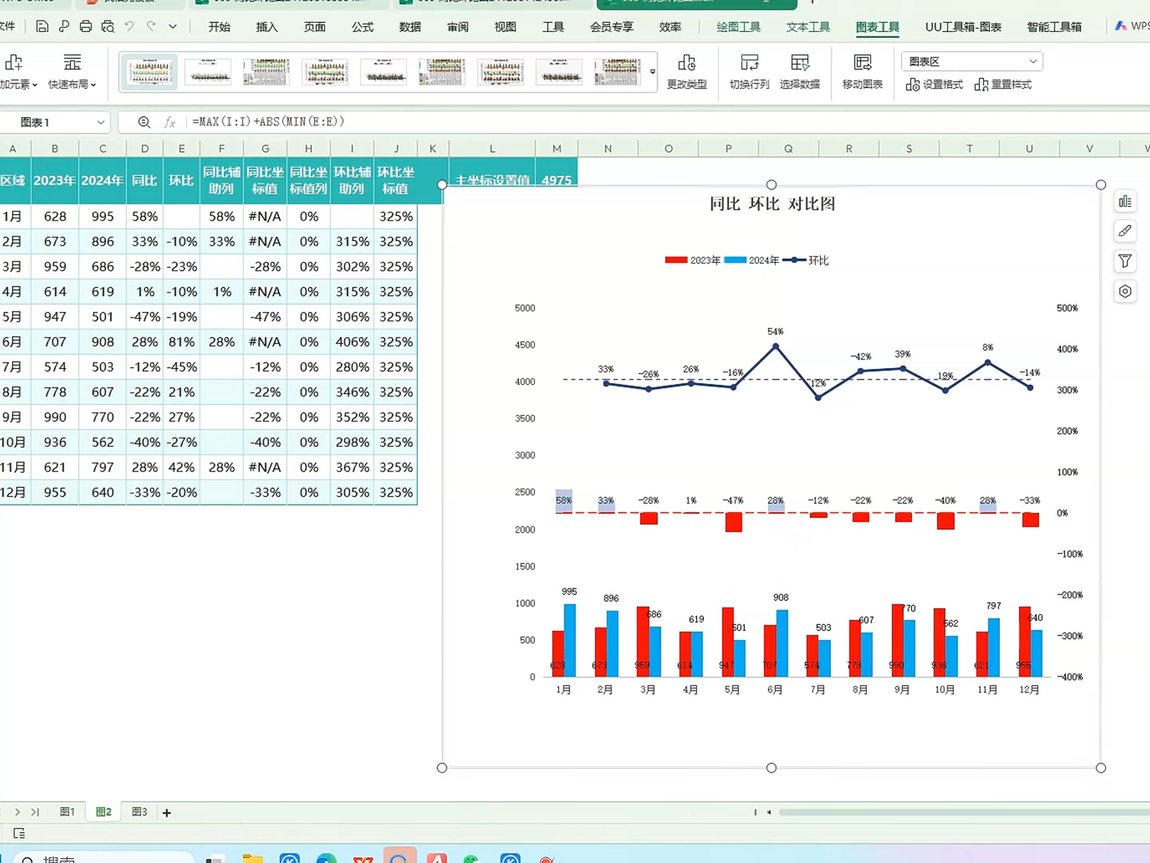Viewport: 1150px width, 863px height.
Task: Click 选择数据 button
Action: pos(800,72)
